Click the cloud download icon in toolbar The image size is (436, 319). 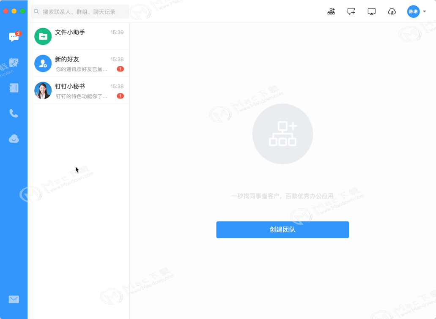click(x=392, y=11)
